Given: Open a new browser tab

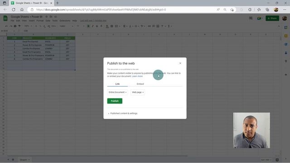Looking at the screenshot, I should click(58, 3).
